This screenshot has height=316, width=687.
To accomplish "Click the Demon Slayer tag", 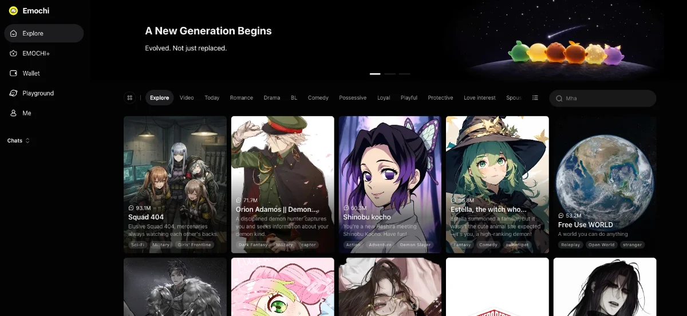I will coord(416,244).
